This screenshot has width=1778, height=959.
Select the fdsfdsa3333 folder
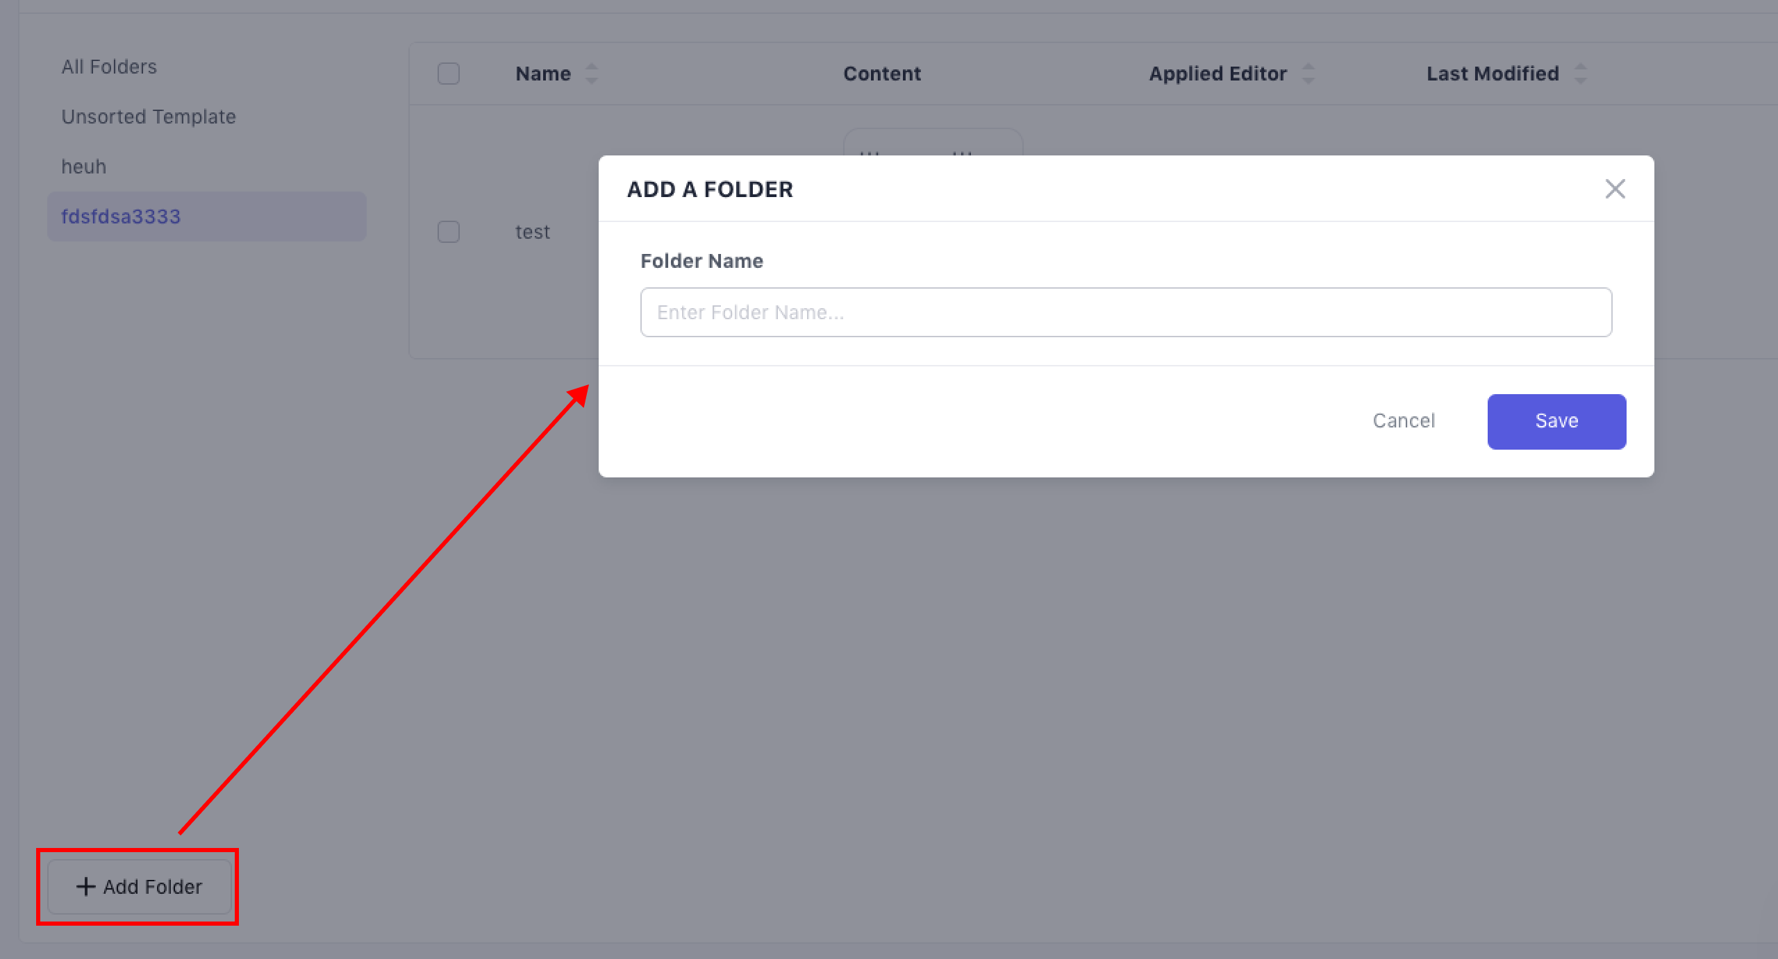pos(121,217)
